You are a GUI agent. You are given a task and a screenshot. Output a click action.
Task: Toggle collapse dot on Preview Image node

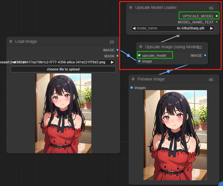(x=133, y=79)
